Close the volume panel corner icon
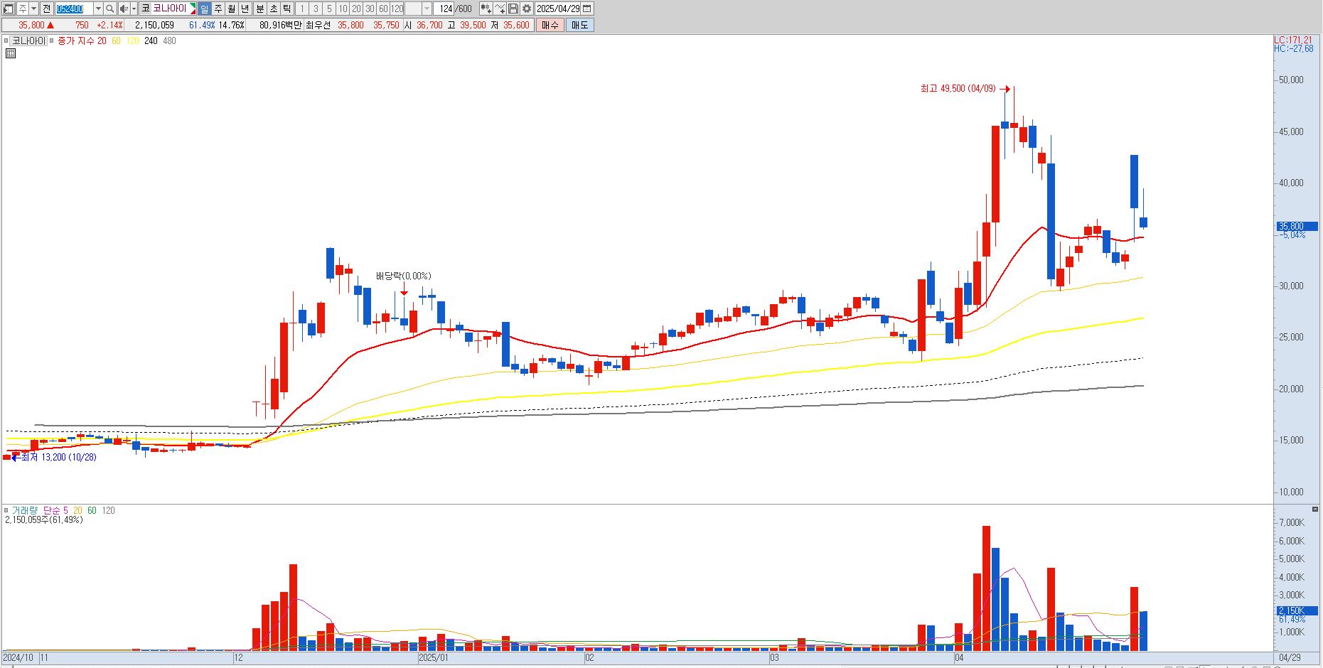 pyautogui.click(x=1314, y=510)
